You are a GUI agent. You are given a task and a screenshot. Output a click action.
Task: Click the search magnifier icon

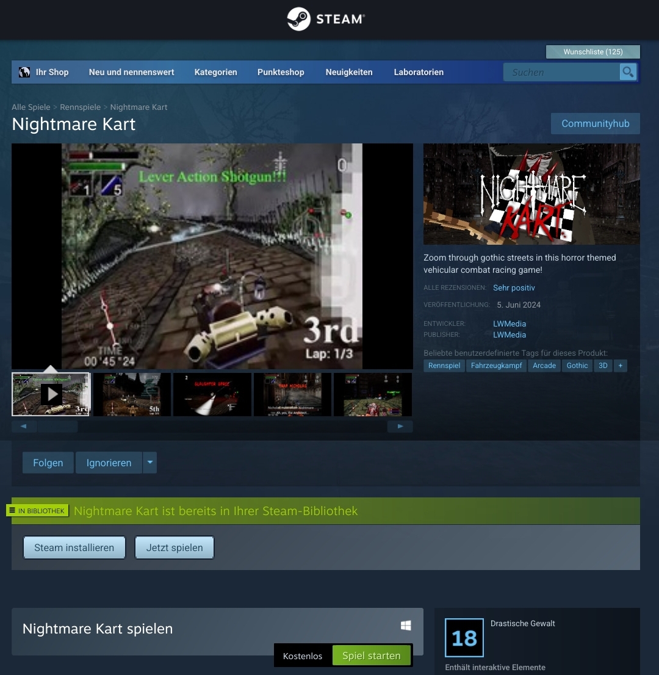(628, 72)
